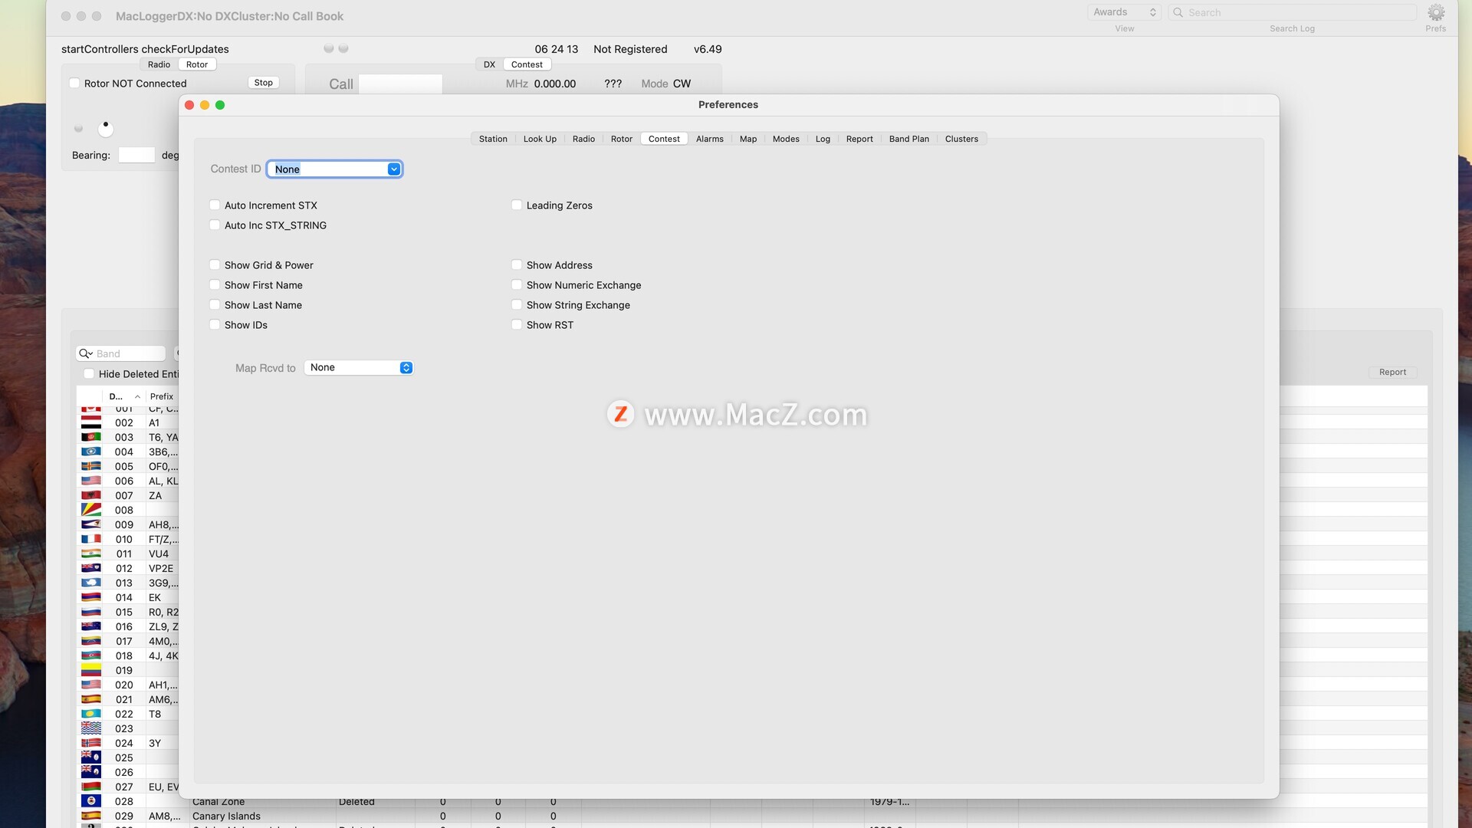Image resolution: width=1472 pixels, height=828 pixels.
Task: Open the Awards view dropdown
Action: click(x=1124, y=12)
